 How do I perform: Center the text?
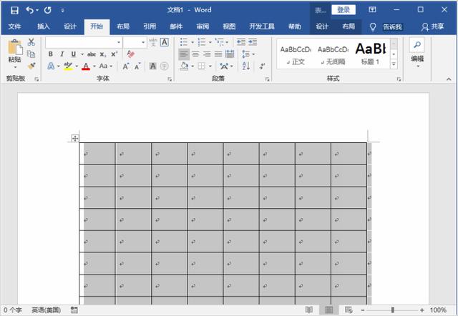pos(195,54)
